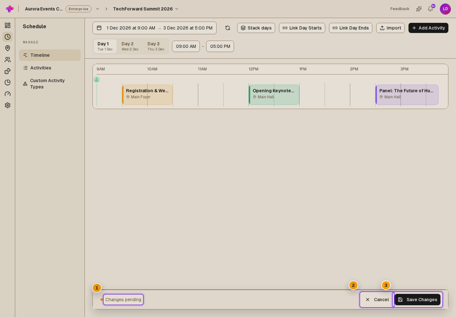Open the plugin integrations icon in sidebar
456x317 pixels.
click(8, 71)
